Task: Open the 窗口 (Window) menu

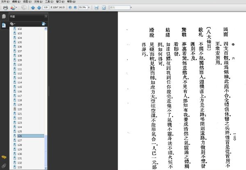Action: coord(60,2)
